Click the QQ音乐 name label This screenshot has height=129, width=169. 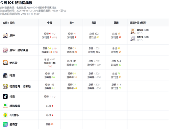tap(14, 115)
